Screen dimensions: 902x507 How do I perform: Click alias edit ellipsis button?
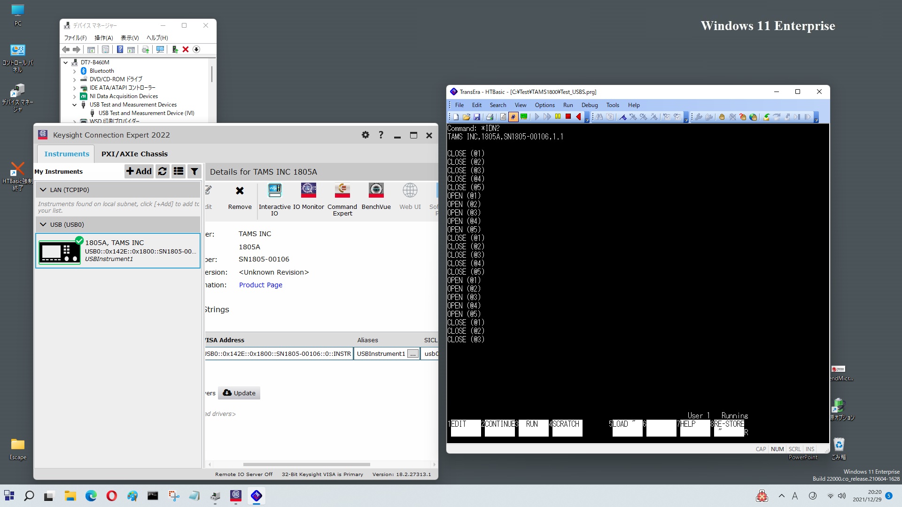(412, 354)
